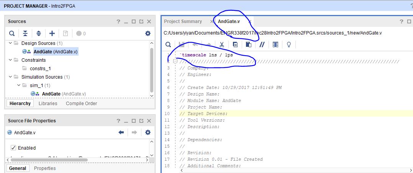Image resolution: width=413 pixels, height=173 pixels.
Task: Collapse the Design Sources tree node
Action: tap(10, 43)
